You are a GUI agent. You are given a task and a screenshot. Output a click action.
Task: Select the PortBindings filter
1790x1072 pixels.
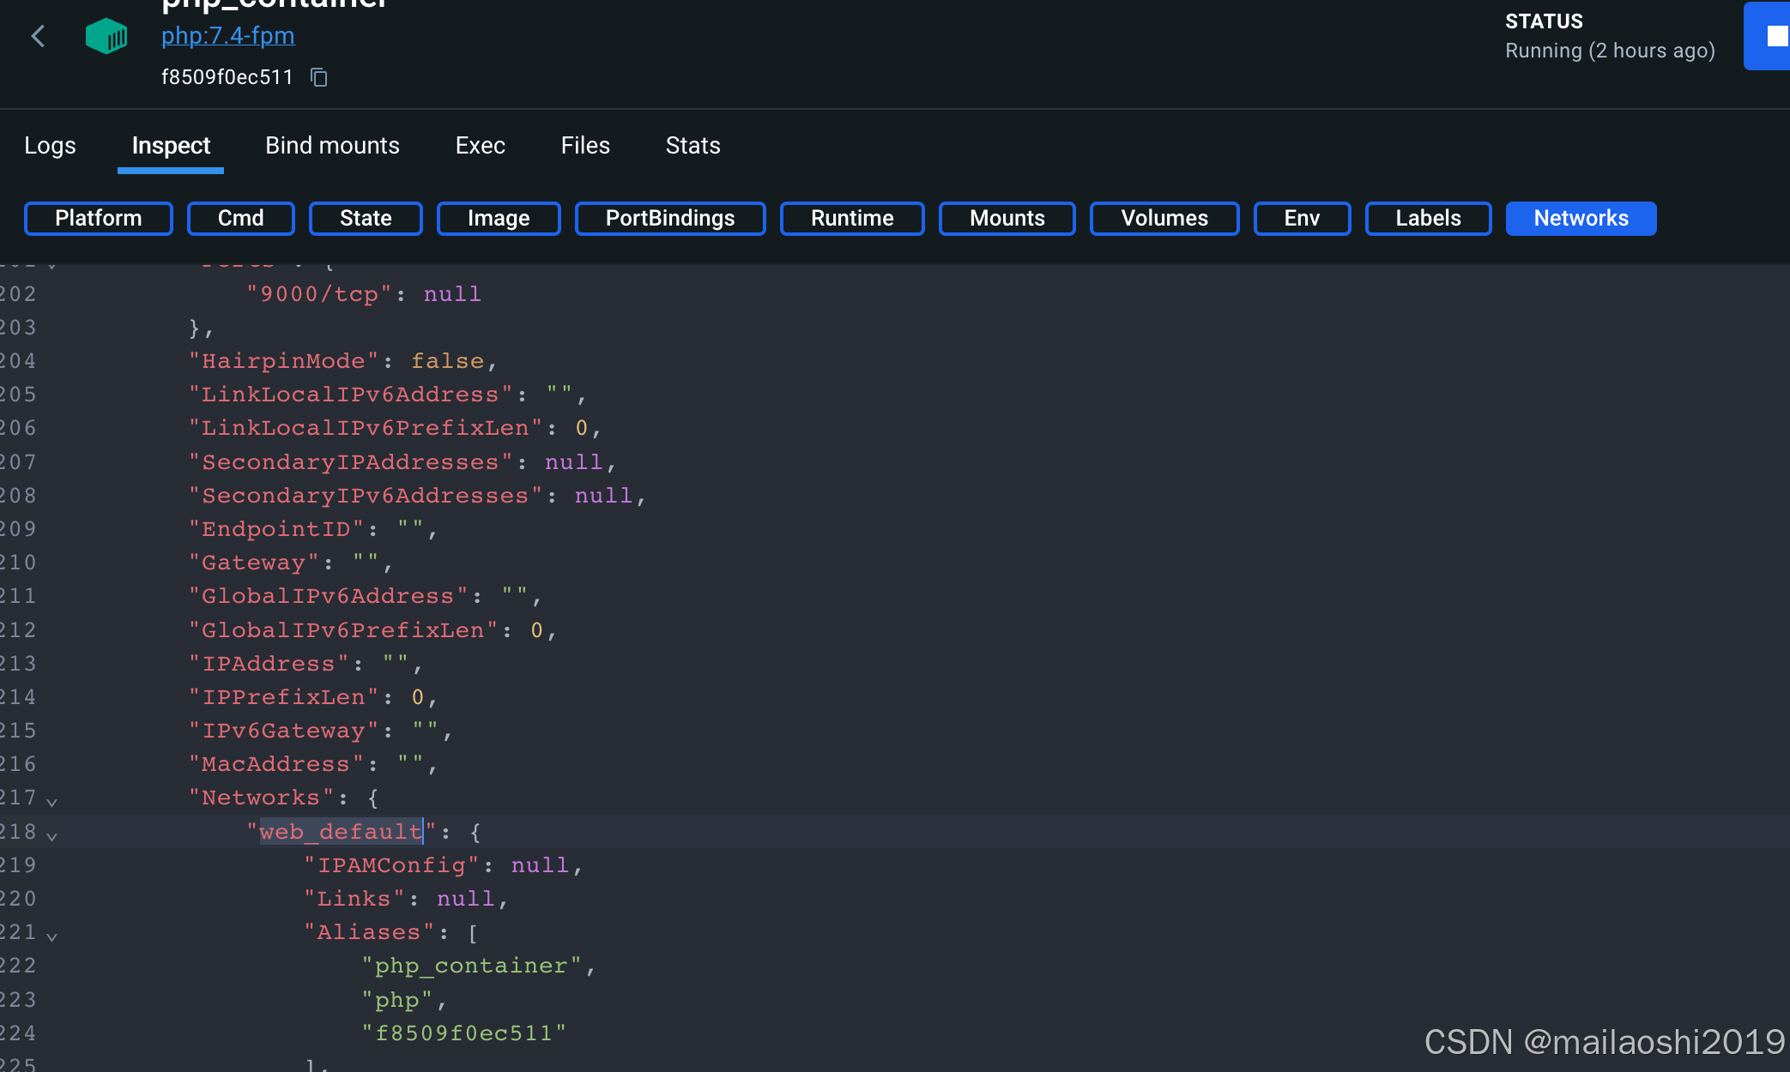pyautogui.click(x=669, y=218)
